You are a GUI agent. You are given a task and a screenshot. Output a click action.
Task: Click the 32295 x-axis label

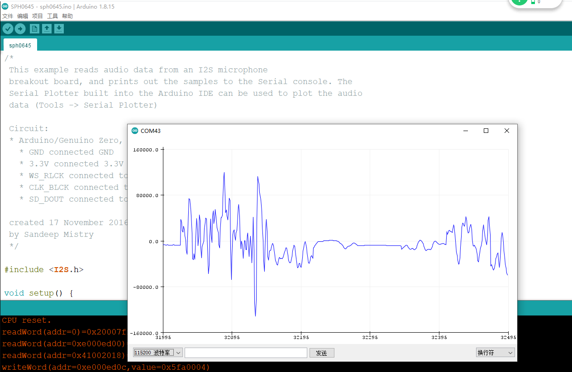point(370,338)
